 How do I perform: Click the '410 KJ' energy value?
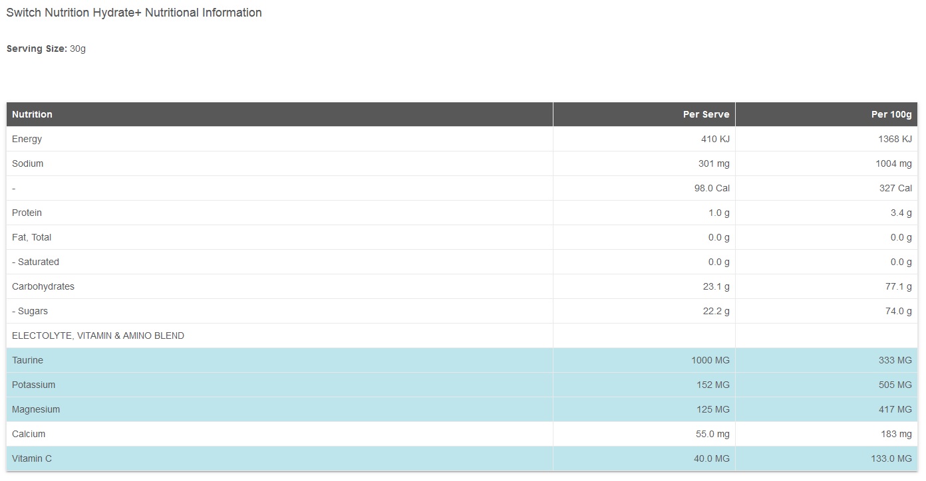(x=715, y=139)
